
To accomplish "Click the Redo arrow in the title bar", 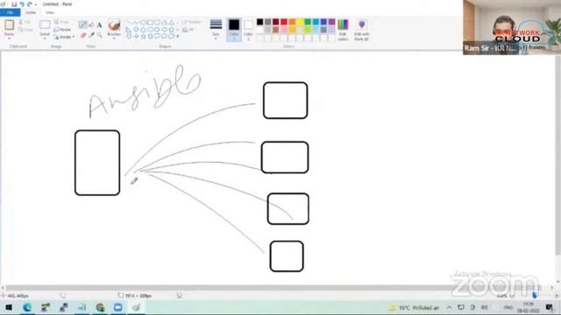I will (29, 4).
